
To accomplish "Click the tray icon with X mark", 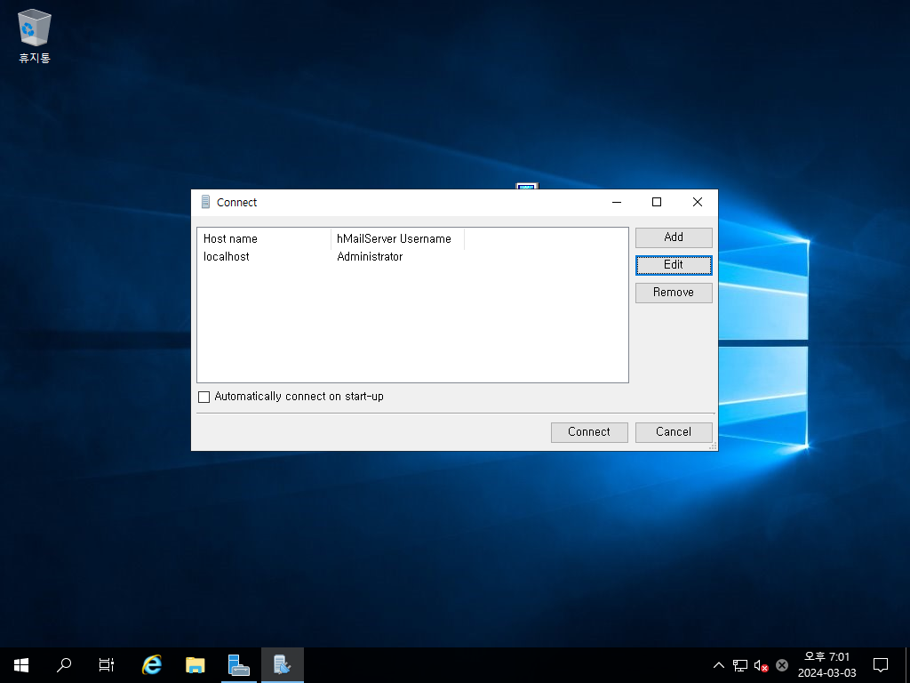I will point(782,665).
